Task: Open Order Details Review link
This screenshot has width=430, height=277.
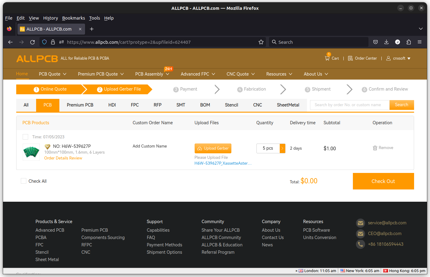Action: (x=63, y=158)
